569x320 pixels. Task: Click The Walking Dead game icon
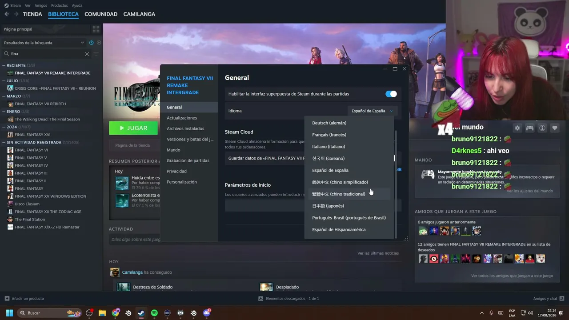(10, 119)
